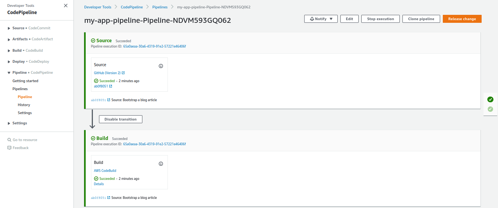Click the external link icon next to commit ab0f8051 in the Source card
This screenshot has width=498, height=208.
111,86
